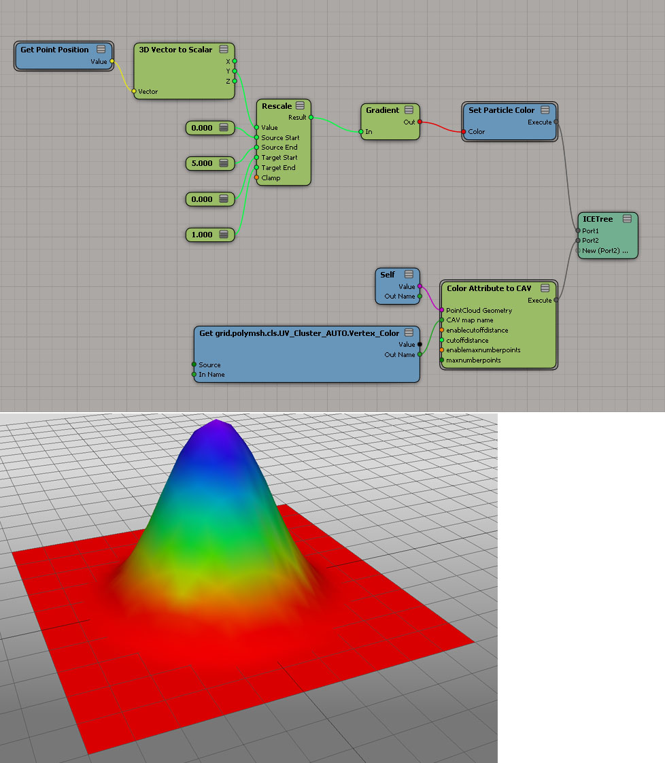
Task: Select the New (Port2) port on ICETree
Action: tap(579, 251)
